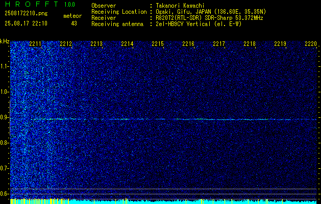Click the 2215 time marker
Image resolution: width=321 pixels, height=204 pixels.
point(158,44)
